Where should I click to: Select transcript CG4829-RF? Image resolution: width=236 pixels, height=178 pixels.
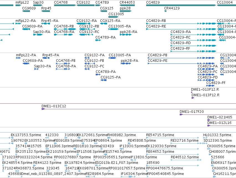click(x=193, y=51)
